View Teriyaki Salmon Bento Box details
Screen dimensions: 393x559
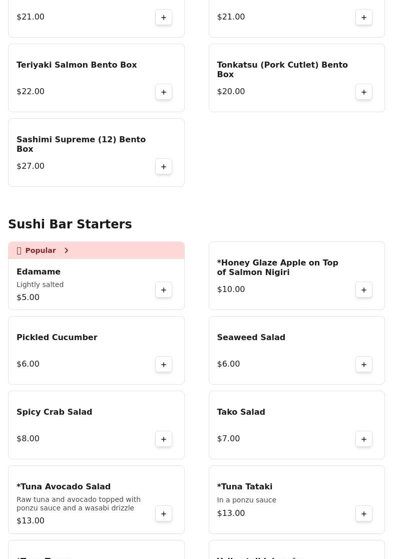click(x=77, y=65)
